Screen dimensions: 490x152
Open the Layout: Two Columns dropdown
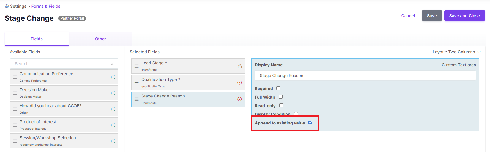(x=456, y=52)
